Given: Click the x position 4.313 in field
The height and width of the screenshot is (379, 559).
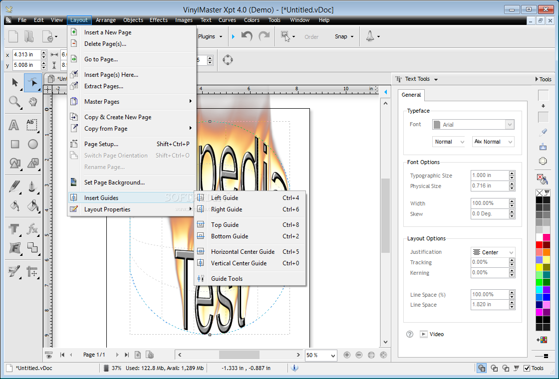Looking at the screenshot, I should tap(26, 54).
